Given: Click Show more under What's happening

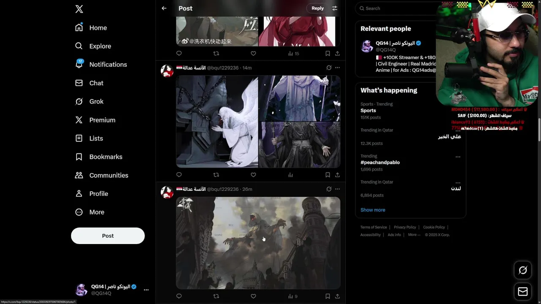Looking at the screenshot, I should coord(373,210).
